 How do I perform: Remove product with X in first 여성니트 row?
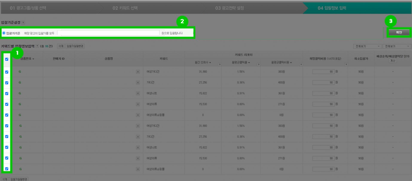click(138, 94)
